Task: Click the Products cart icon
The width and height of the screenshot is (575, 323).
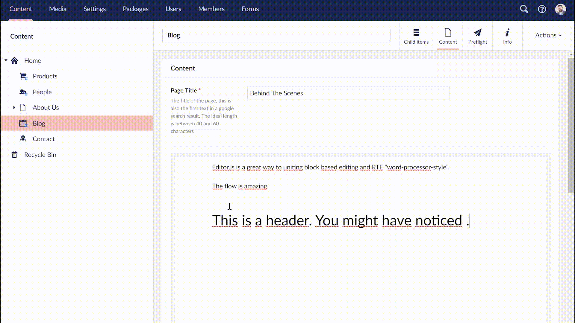Action: pos(23,76)
